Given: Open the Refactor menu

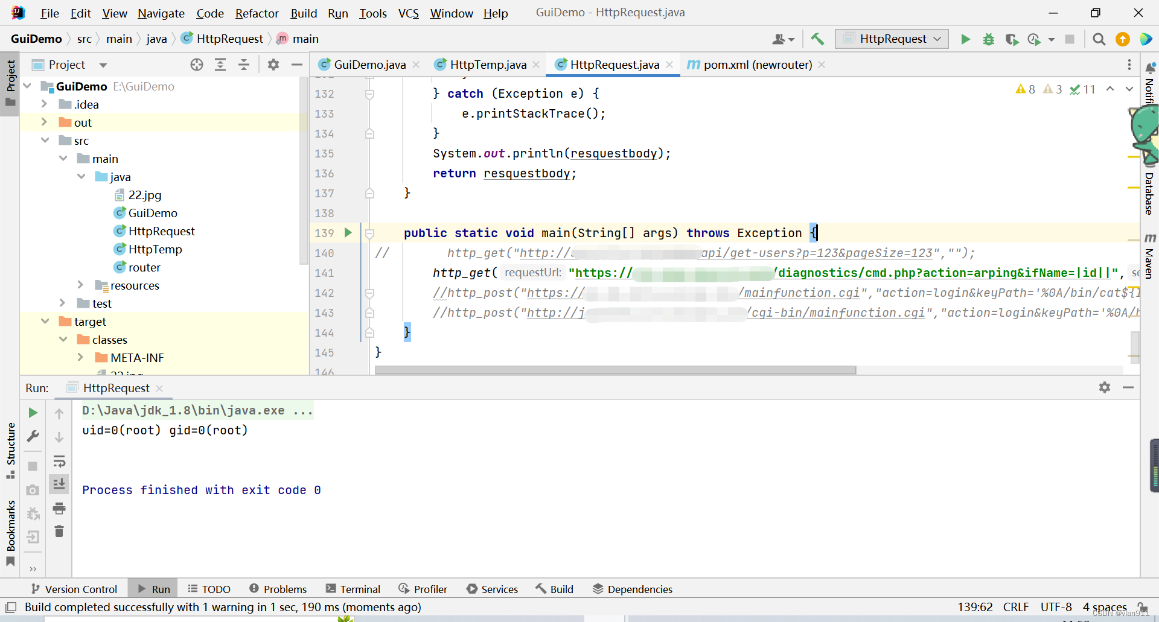Looking at the screenshot, I should tap(257, 13).
